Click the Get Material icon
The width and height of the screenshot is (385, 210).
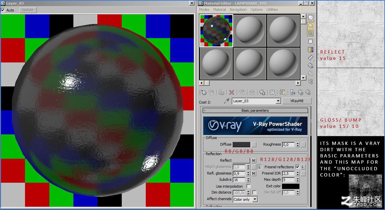point(204,92)
